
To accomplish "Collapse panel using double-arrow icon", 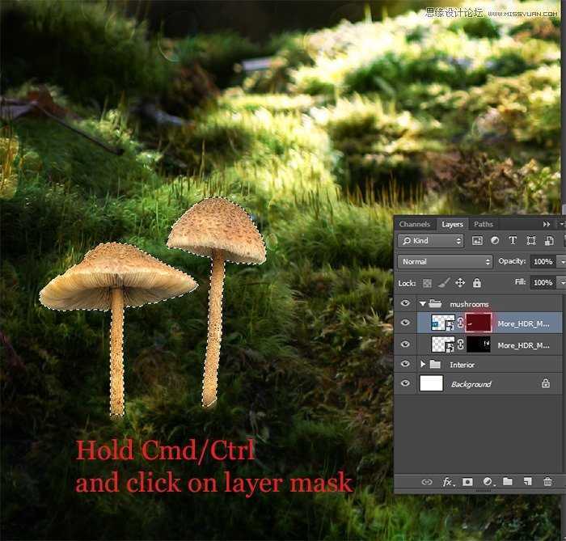I will click(547, 224).
